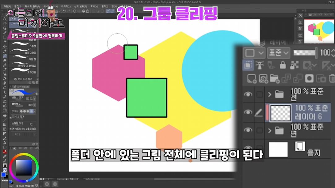This screenshot has width=335, height=188.
Task: Click 보조 도구 추가 button
Action: pos(23,79)
